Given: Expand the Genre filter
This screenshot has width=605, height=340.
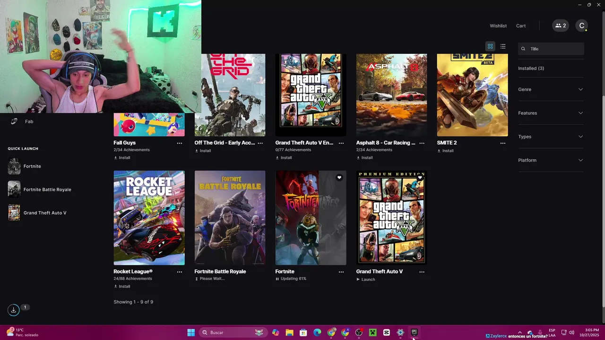Looking at the screenshot, I should pos(551,89).
